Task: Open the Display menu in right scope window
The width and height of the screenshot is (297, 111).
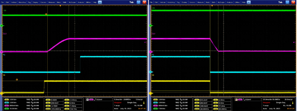Action: click(x=184, y=2)
